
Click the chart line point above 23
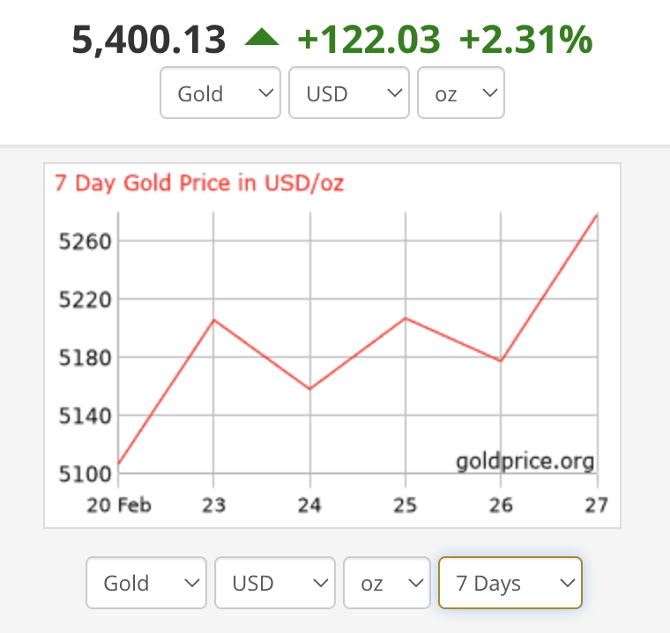[214, 319]
